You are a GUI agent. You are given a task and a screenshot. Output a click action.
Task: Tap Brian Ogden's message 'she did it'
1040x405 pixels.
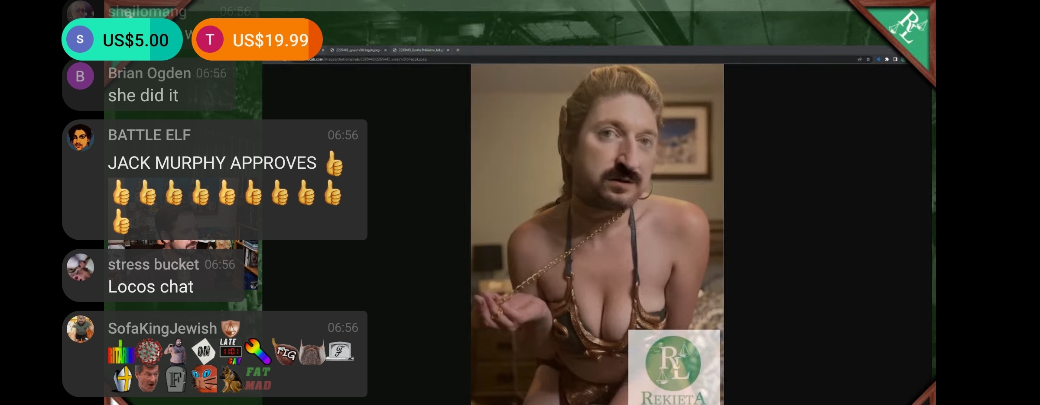point(143,96)
